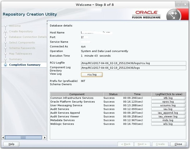Click sidebar scrollbar left arrow
This screenshot has width=190, height=149.
click(x=3, y=138)
